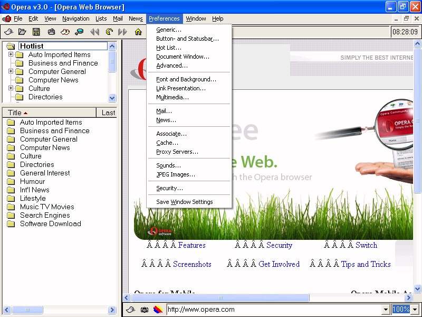
Task: Click the new window icon in the top toolbar
Action: click(8, 32)
